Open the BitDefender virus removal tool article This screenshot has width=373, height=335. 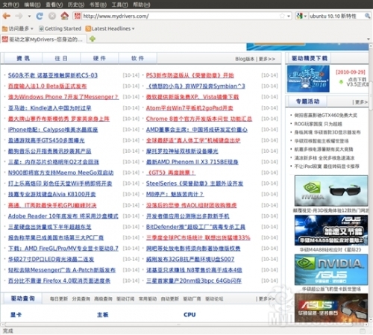(195, 227)
